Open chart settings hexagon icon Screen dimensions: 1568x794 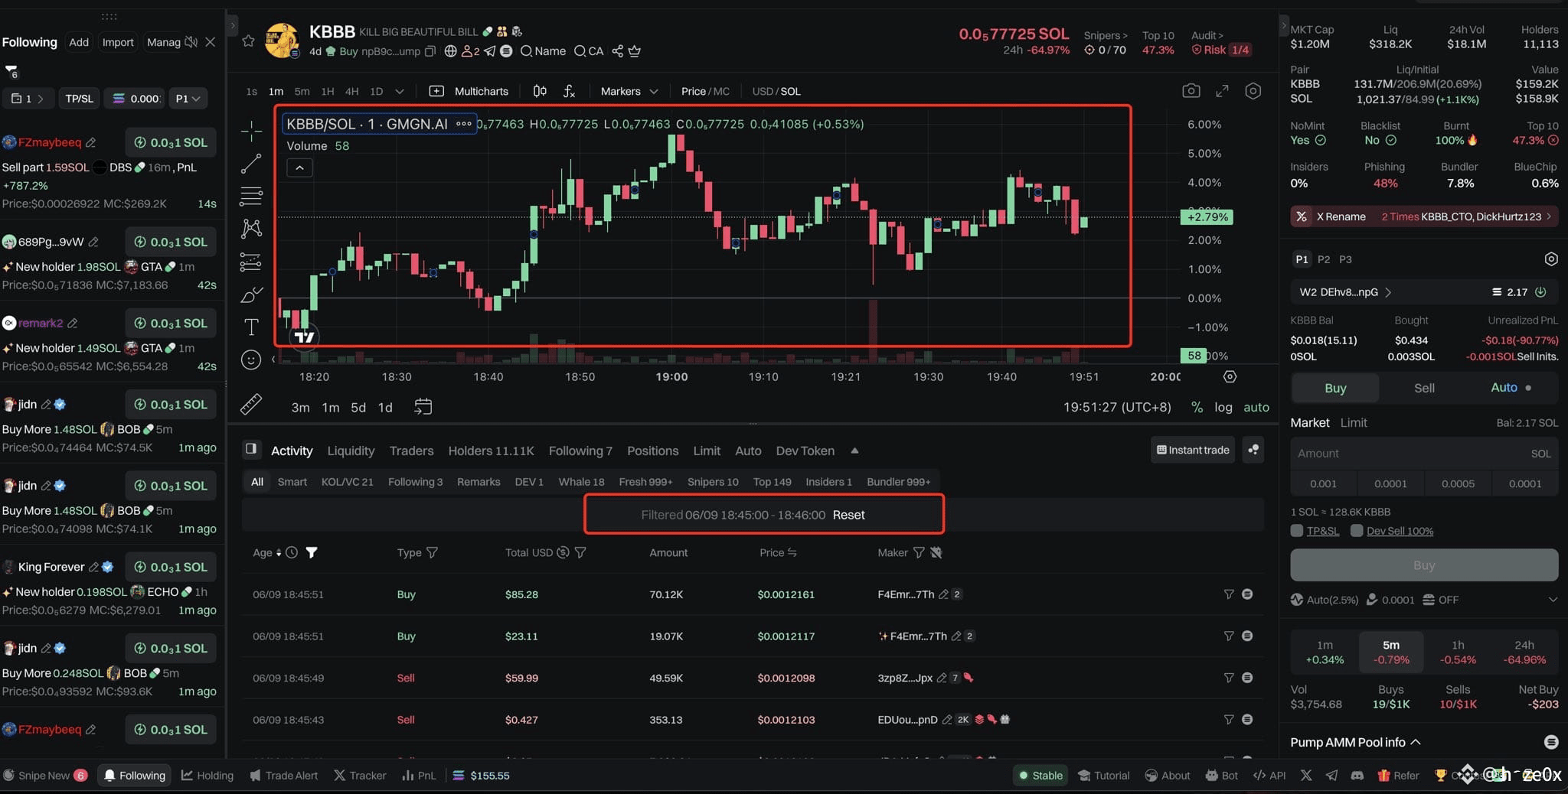pos(1253,91)
